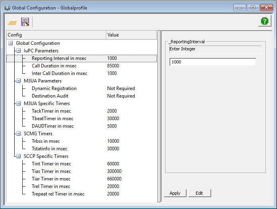Click the Enter Integer input field

point(213,62)
